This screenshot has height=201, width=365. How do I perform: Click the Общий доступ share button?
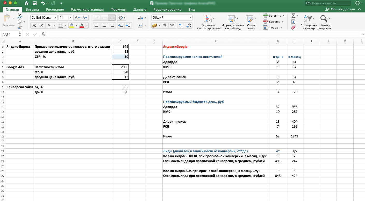(x=340, y=9)
